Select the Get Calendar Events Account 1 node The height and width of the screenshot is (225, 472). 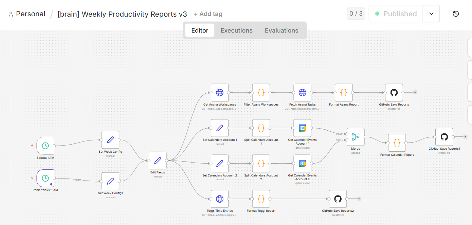(302, 128)
